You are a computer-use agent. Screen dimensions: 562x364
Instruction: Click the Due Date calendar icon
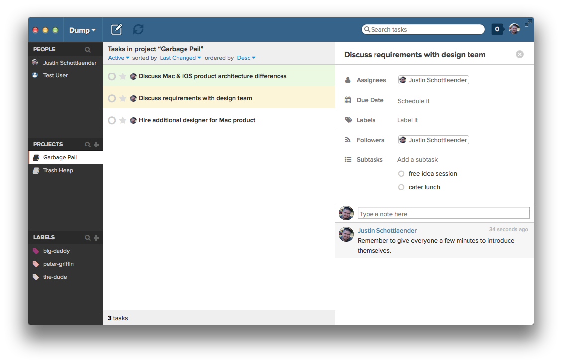click(x=347, y=100)
